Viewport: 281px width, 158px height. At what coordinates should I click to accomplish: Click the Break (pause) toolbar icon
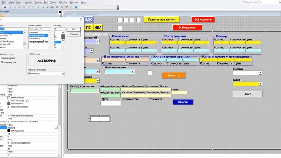pos(43,7)
